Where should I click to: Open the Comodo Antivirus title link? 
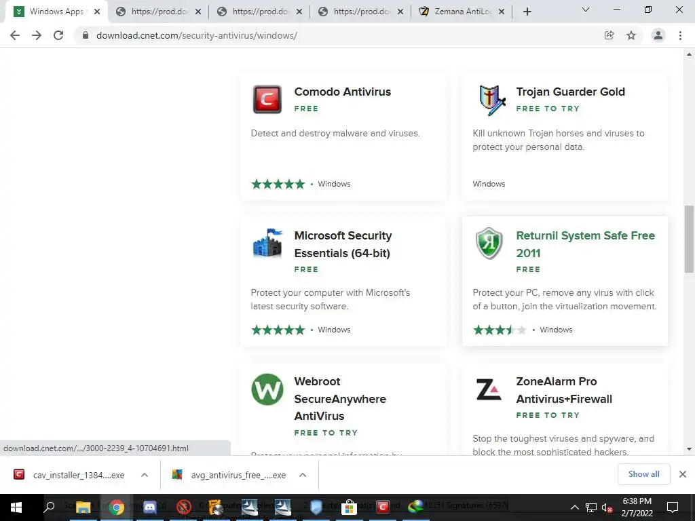(343, 92)
